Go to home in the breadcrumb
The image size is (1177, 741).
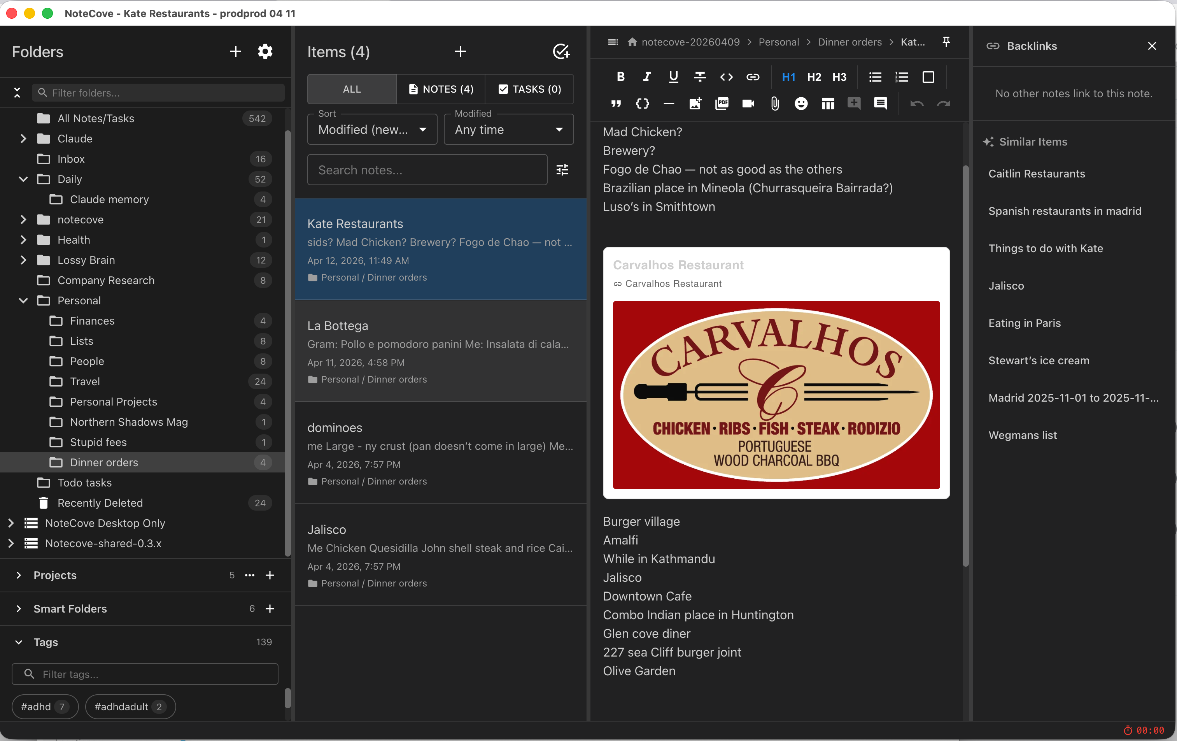tap(632, 42)
